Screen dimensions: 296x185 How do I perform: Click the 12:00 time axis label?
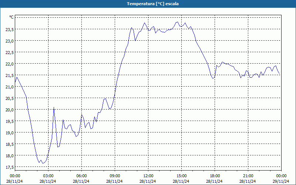pos(148,176)
